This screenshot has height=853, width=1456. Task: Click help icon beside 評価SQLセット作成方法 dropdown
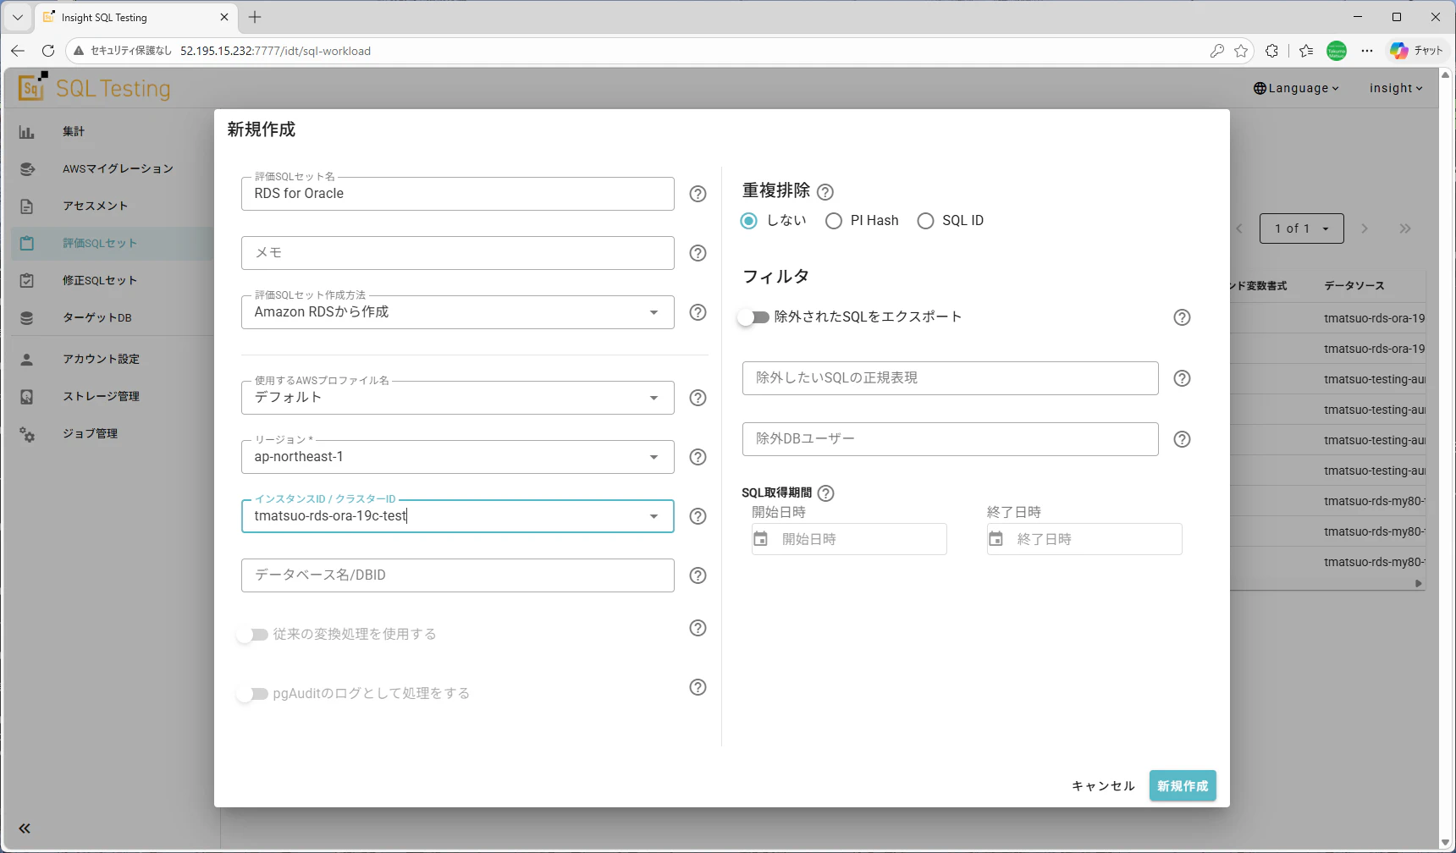[x=698, y=312]
